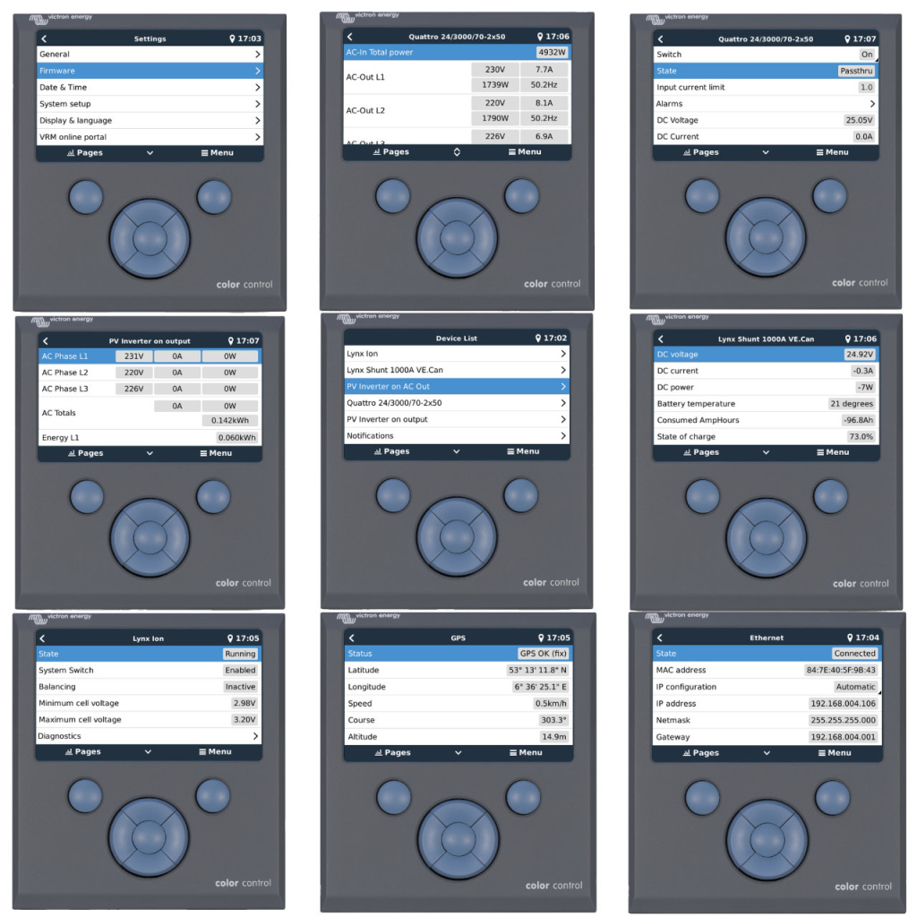Screen dimensions: 917x917
Task: Open the Display & language settings entry
Action: click(150, 118)
